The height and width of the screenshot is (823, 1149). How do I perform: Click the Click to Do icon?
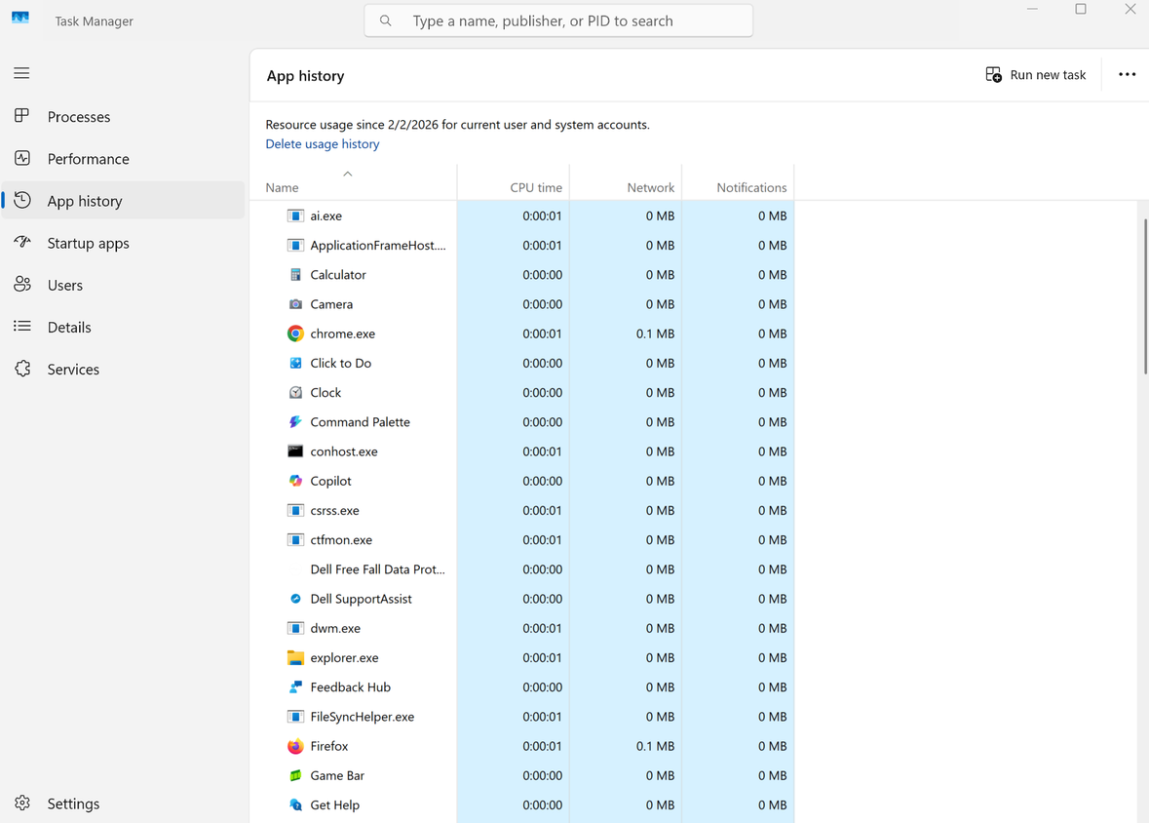[295, 363]
